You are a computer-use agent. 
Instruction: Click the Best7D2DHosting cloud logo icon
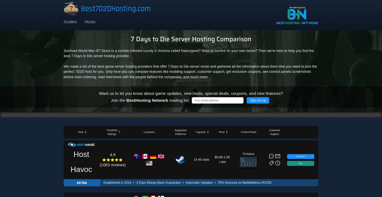pos(71,9)
